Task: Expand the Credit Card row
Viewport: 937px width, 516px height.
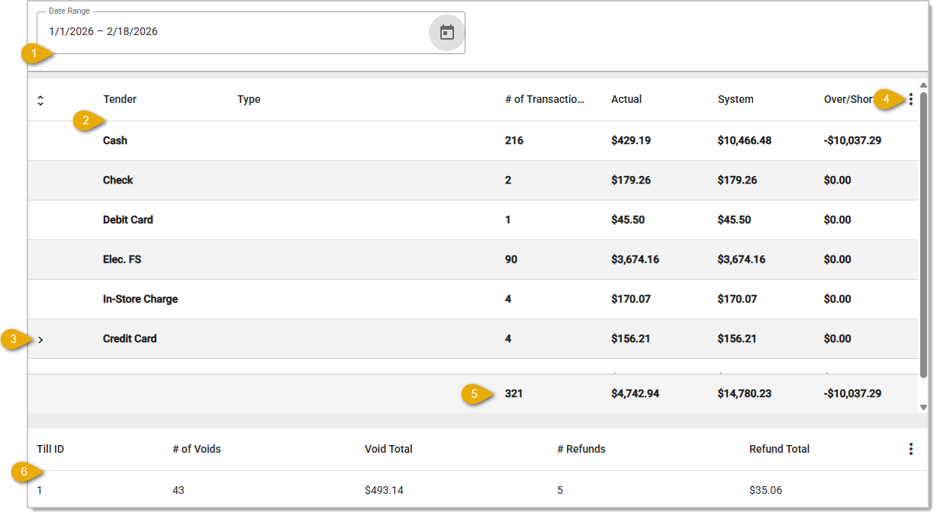Action: tap(40, 339)
